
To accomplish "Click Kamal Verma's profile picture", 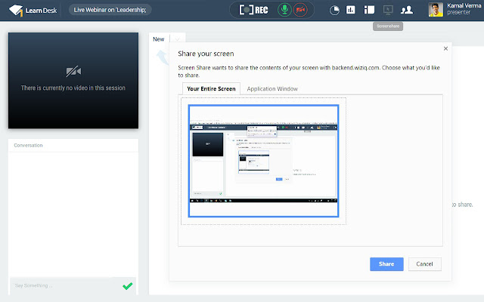I will (436, 10).
